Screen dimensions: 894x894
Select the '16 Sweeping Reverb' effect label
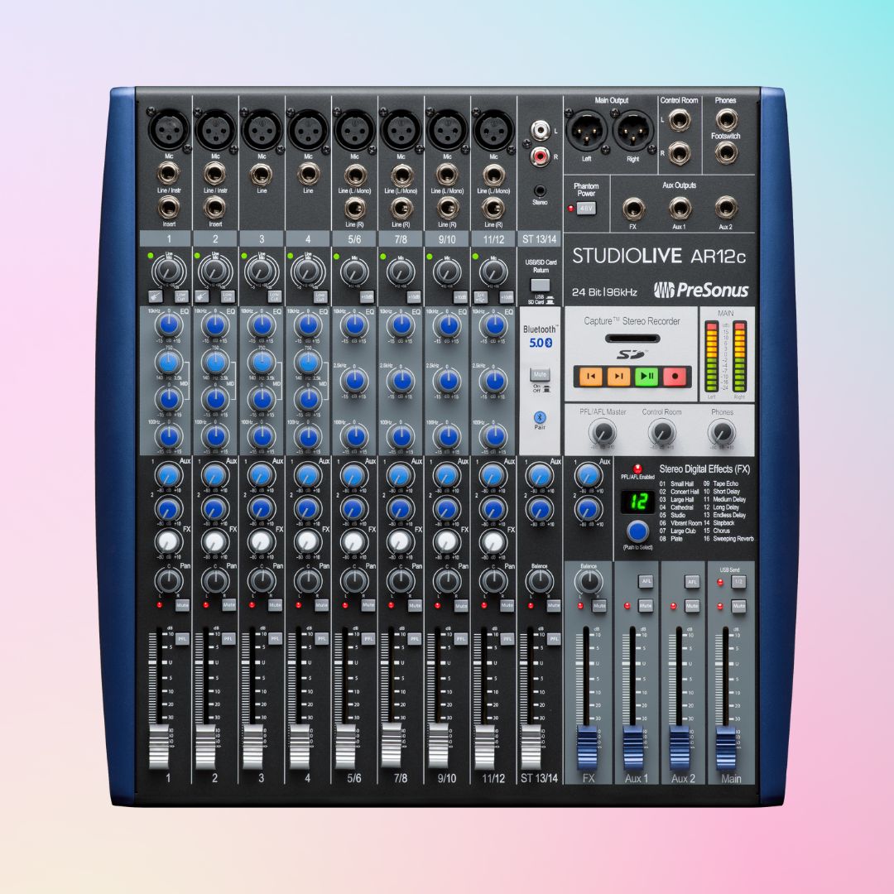(728, 538)
